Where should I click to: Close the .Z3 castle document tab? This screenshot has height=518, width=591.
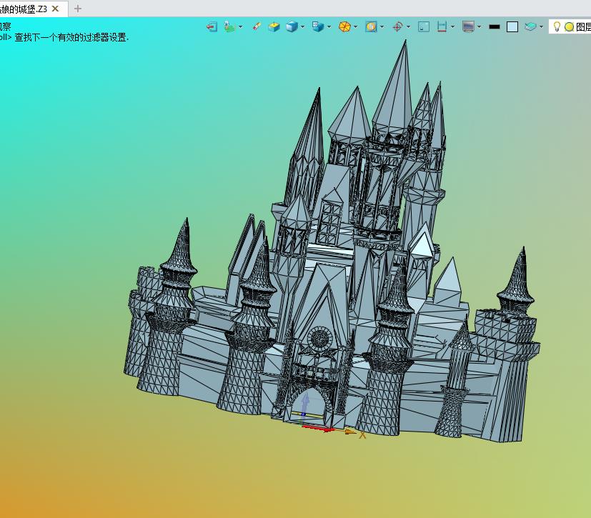click(x=56, y=9)
